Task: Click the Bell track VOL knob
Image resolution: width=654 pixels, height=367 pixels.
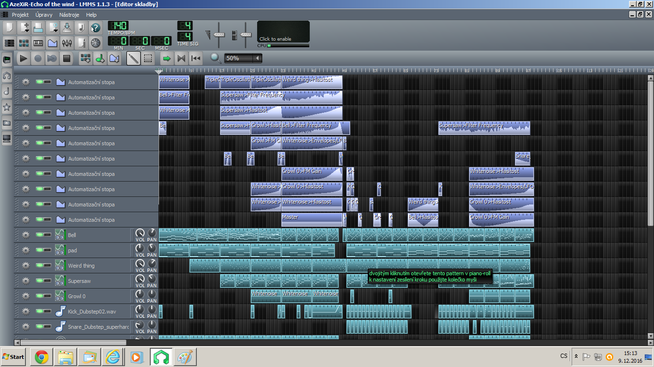Action: [x=140, y=233]
